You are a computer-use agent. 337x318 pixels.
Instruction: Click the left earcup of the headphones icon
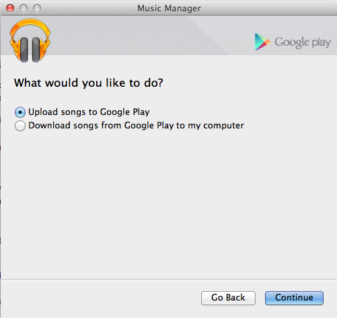pyautogui.click(x=24, y=50)
